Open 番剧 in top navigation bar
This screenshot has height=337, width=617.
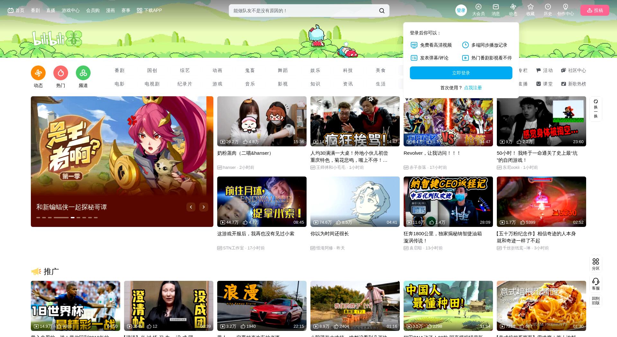click(x=35, y=10)
